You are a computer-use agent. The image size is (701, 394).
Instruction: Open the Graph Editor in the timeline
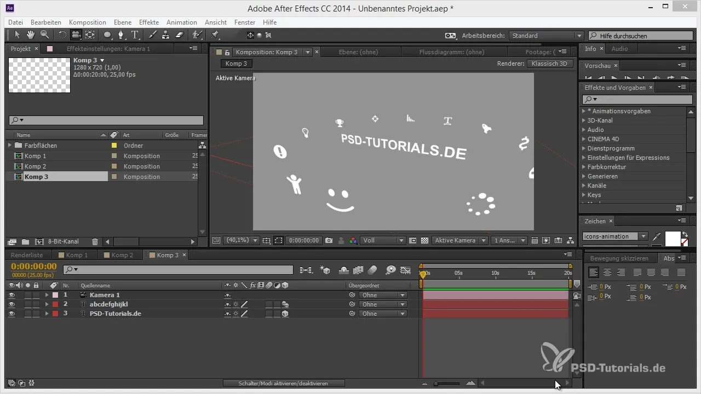[406, 270]
